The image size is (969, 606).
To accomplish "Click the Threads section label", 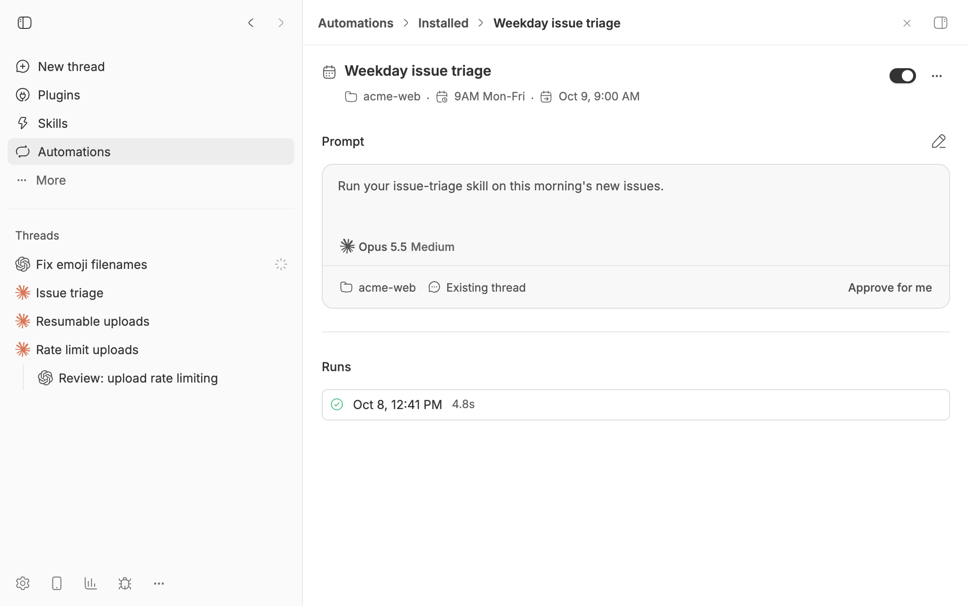I will pyautogui.click(x=37, y=235).
